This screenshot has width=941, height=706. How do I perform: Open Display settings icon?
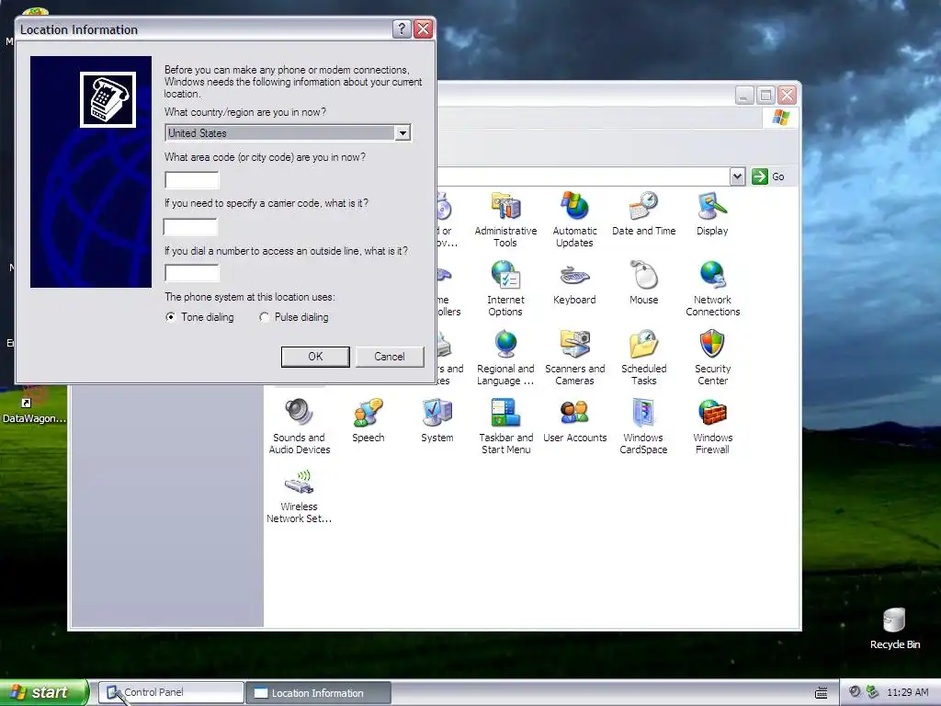click(x=712, y=213)
